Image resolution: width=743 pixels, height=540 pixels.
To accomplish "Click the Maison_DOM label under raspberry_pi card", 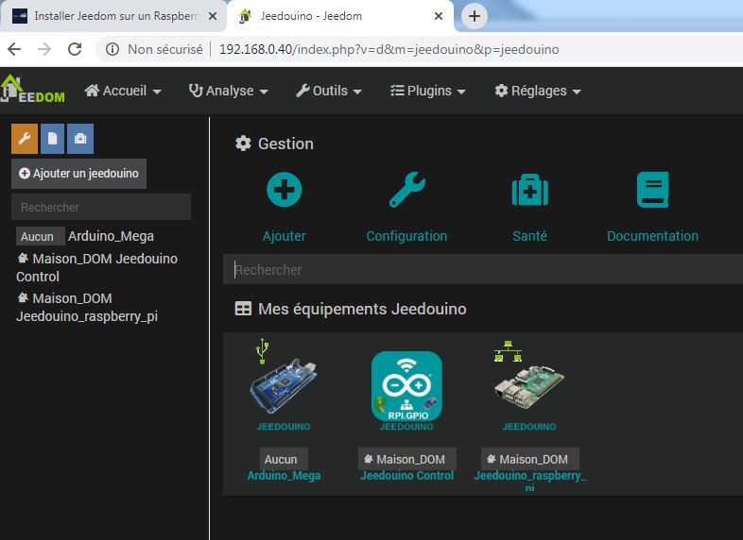I will click(529, 459).
